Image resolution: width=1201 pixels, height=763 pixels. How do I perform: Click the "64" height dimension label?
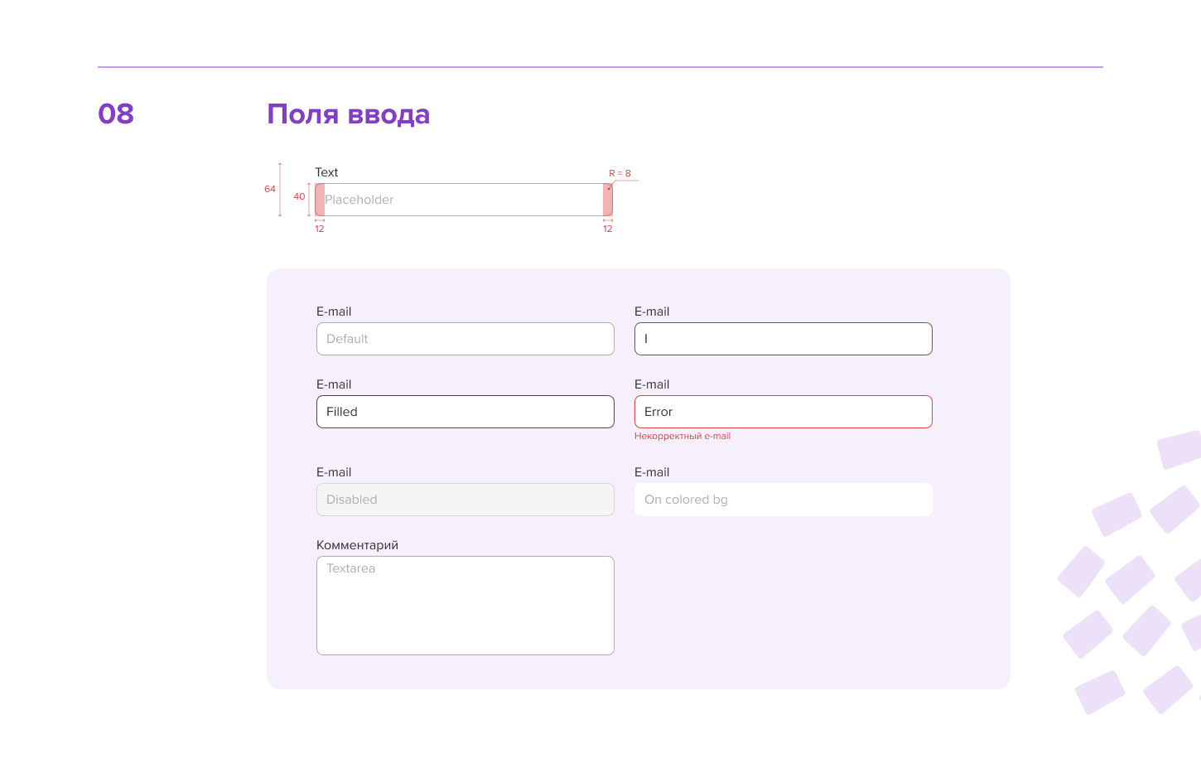pyautogui.click(x=270, y=189)
